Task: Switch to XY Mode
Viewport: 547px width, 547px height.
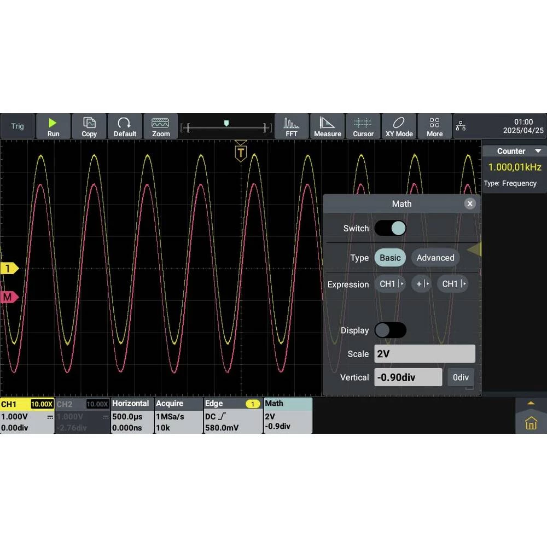Action: coord(399,126)
